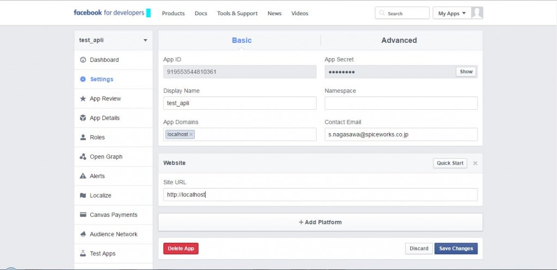Go to the News page
The width and height of the screenshot is (557, 270).
(x=275, y=14)
